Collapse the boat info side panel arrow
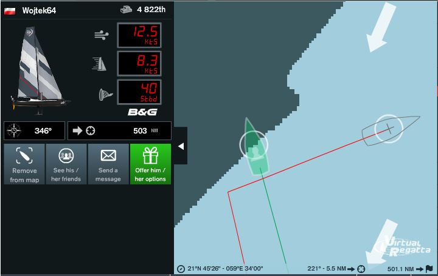 [181, 146]
